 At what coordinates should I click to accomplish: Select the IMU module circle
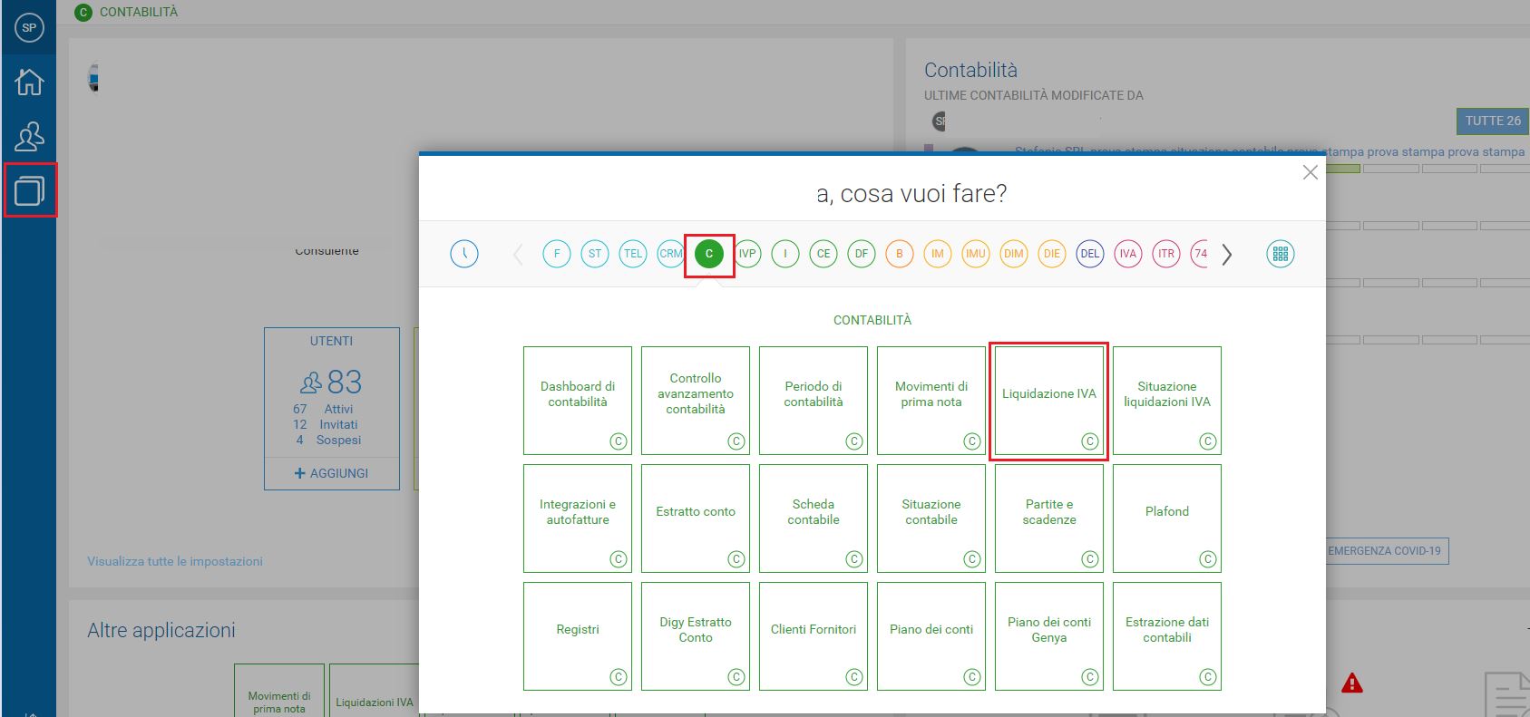[976, 254]
